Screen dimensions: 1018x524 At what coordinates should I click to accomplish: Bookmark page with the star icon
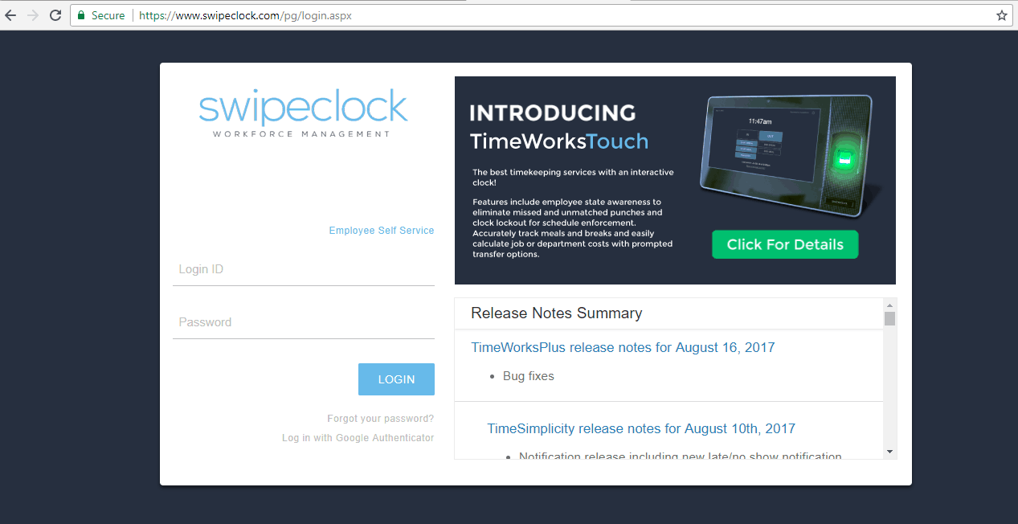pos(1001,15)
